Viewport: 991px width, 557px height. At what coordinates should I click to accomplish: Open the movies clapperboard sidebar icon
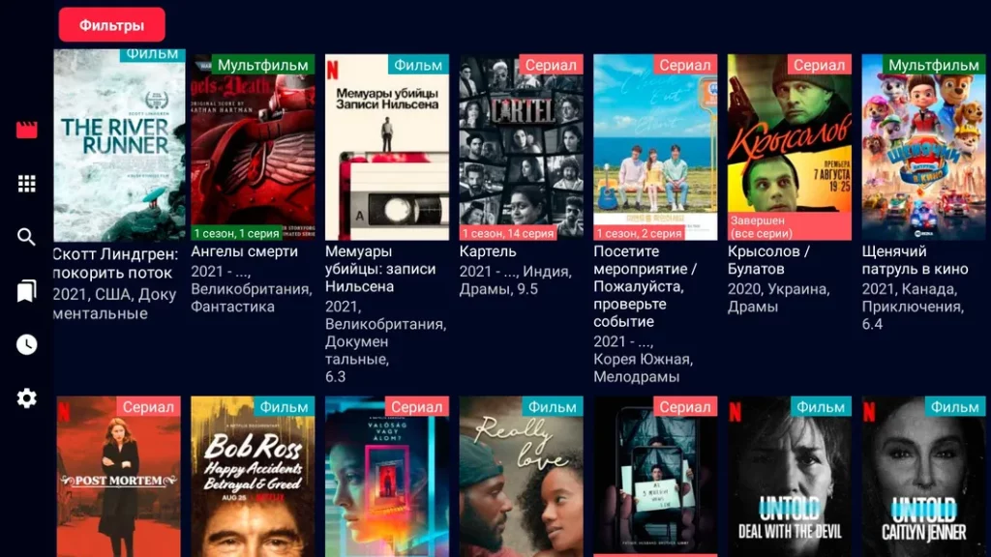(x=26, y=130)
